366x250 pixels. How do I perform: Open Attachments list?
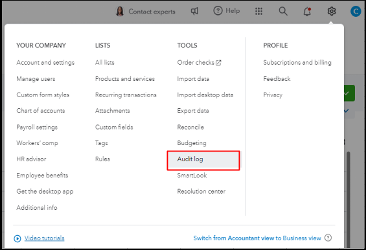pyautogui.click(x=113, y=111)
